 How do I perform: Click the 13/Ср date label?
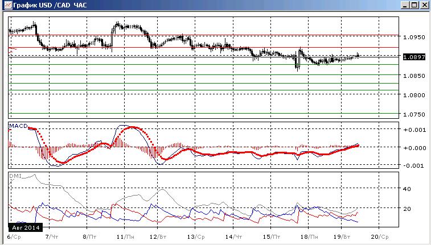[x=196, y=237]
